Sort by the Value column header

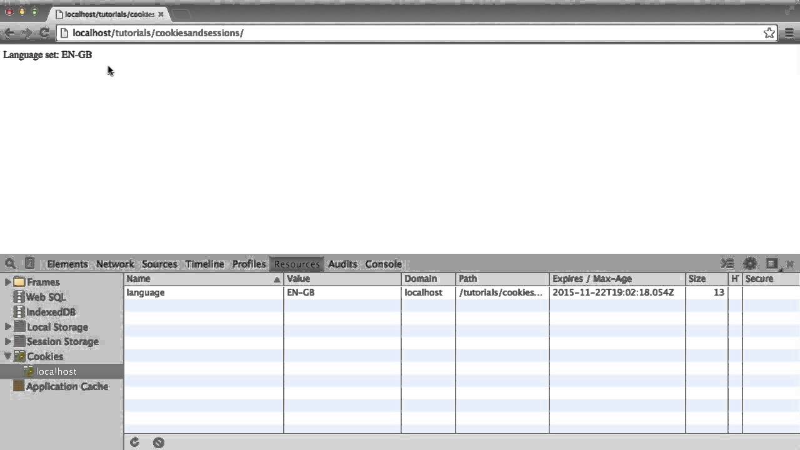(342, 279)
